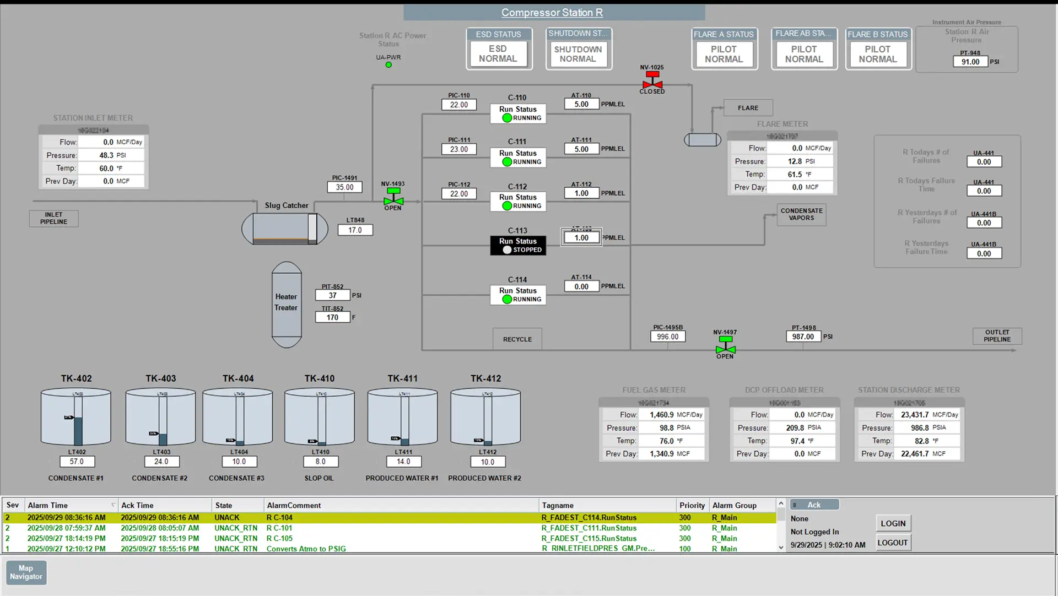Viewport: 1058px width, 596px height.
Task: Select the Heater Treater vessel graphic
Action: [287, 305]
